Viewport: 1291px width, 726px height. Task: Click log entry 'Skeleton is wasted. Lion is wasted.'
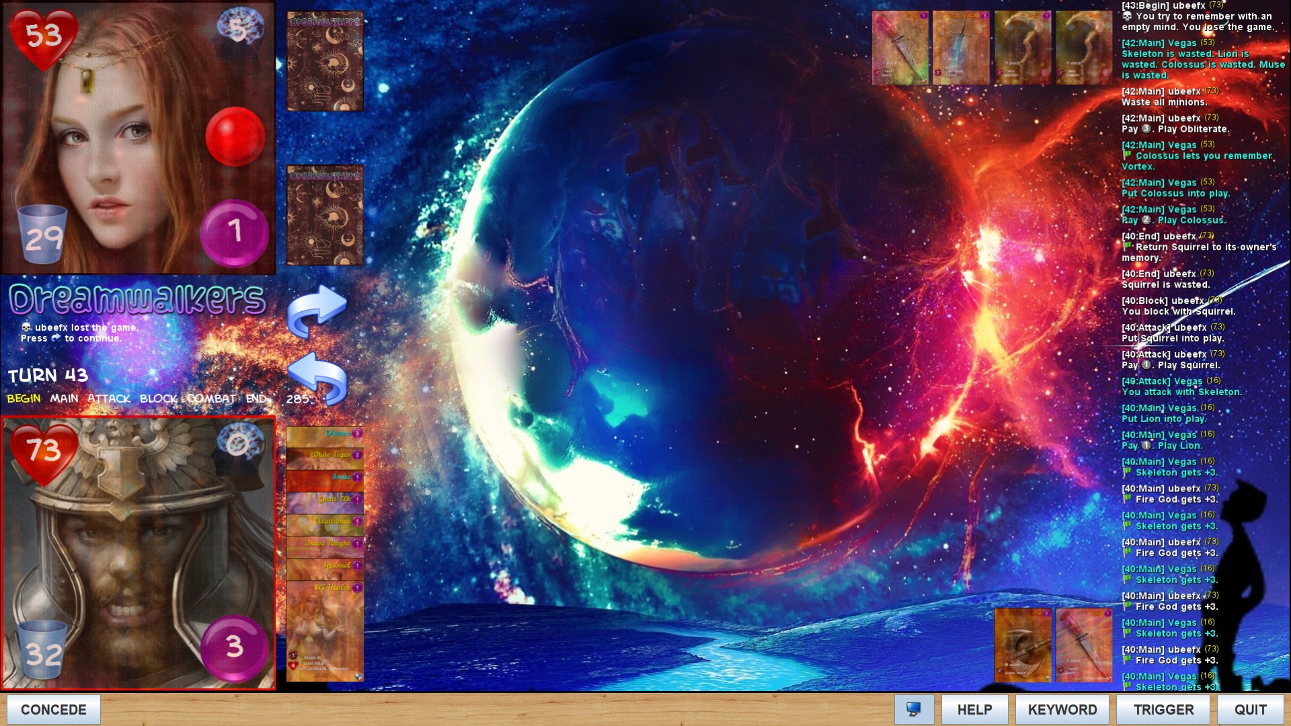coord(1204,65)
